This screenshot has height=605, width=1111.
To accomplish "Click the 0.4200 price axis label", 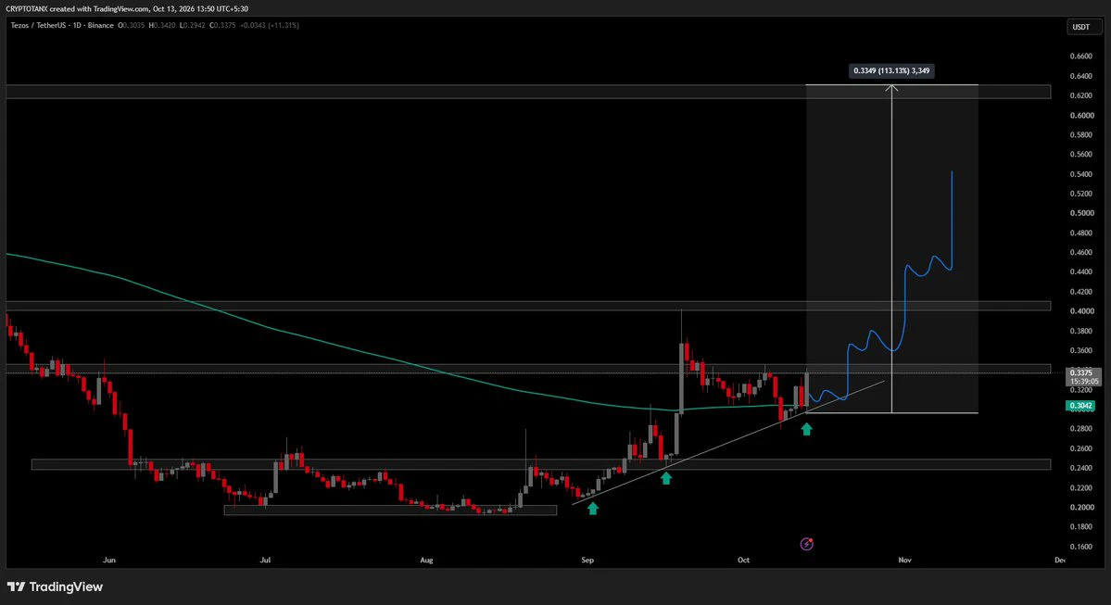I will tap(1080, 292).
